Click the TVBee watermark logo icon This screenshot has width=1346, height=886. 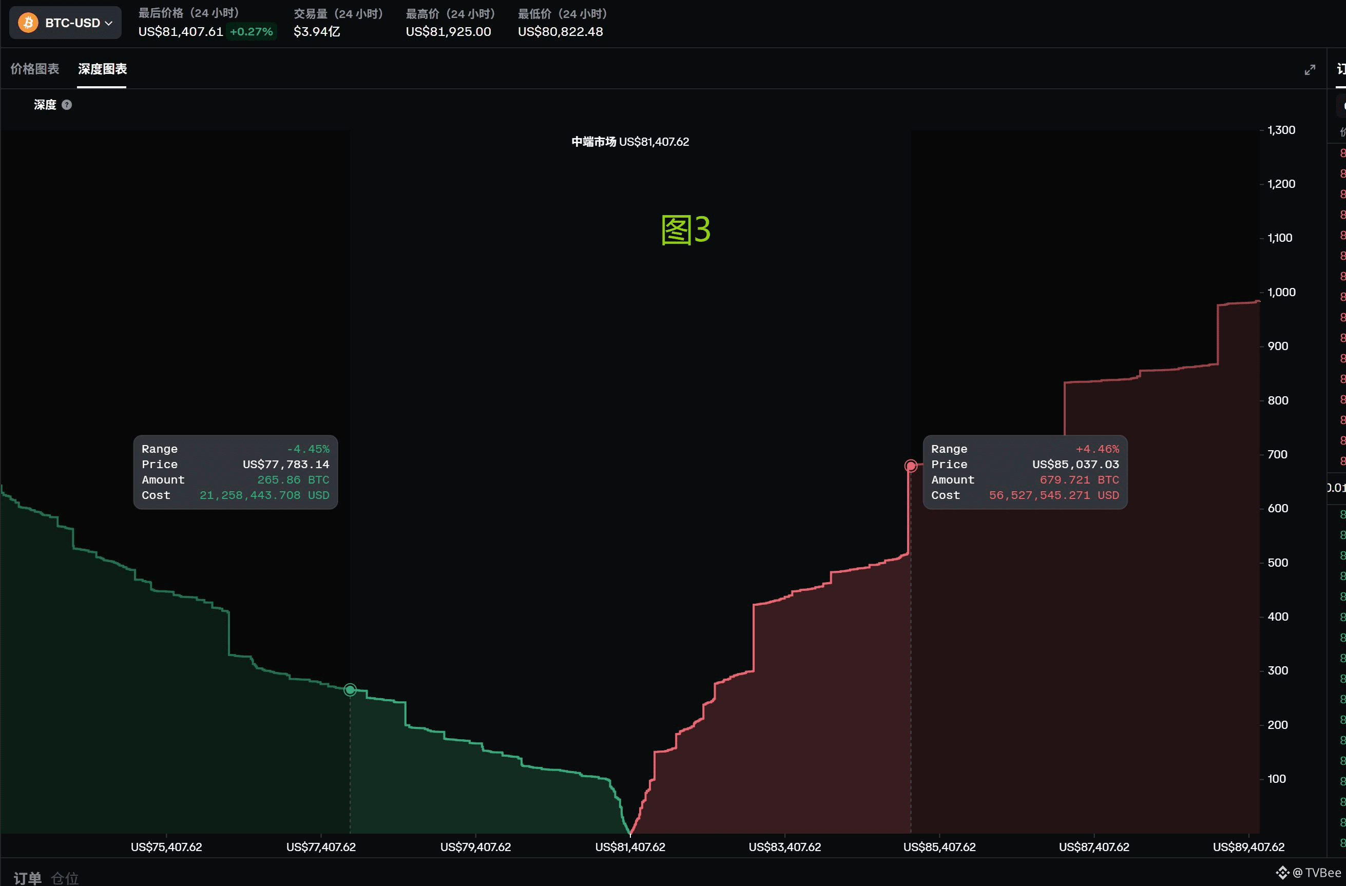pyautogui.click(x=1282, y=873)
